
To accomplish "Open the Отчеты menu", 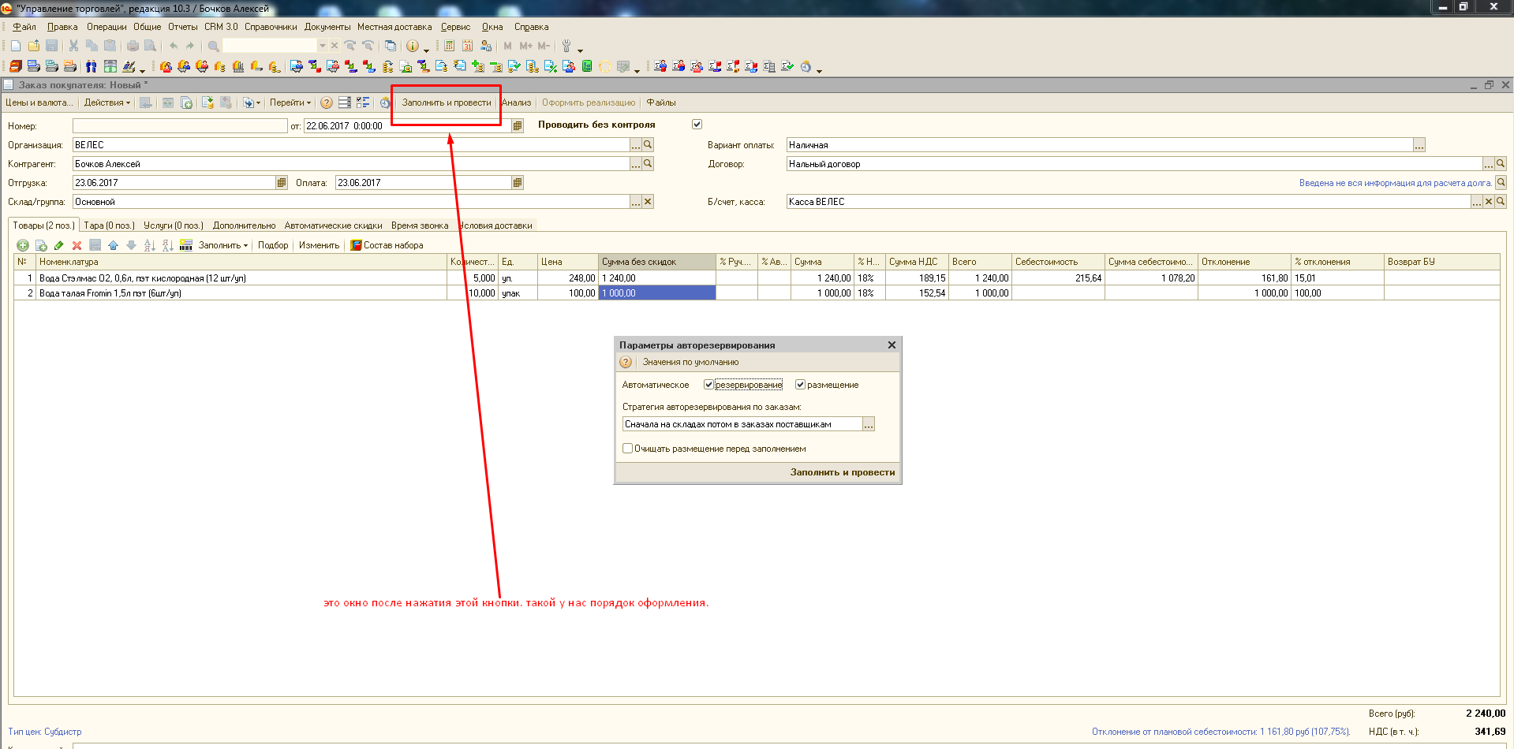I will pos(182,27).
